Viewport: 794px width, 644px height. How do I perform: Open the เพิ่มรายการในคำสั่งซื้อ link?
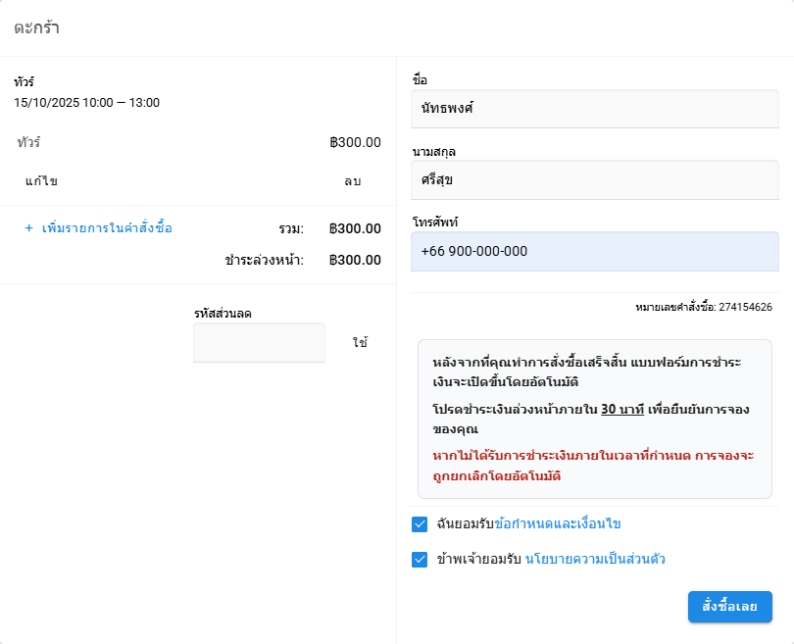pos(107,228)
